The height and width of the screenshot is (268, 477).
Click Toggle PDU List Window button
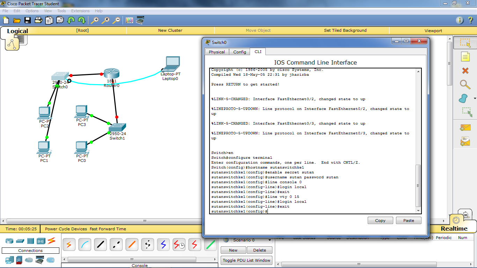[247, 260]
